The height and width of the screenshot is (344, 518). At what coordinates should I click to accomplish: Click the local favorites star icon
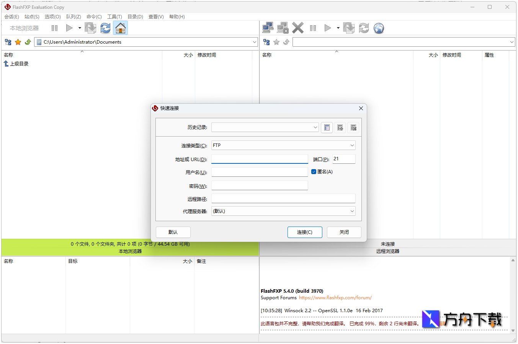coord(18,42)
